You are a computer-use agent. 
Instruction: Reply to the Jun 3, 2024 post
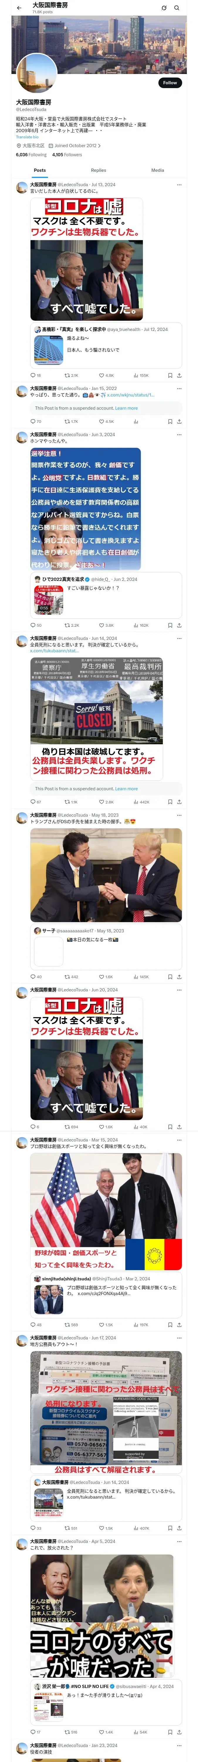pyautogui.click(x=35, y=625)
